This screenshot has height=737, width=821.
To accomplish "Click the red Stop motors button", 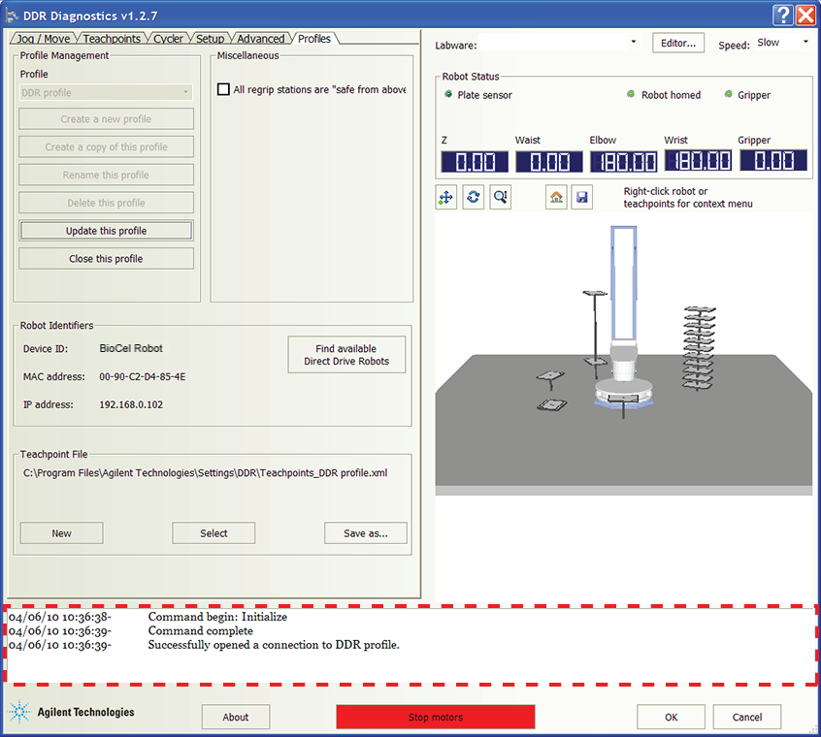I will (435, 718).
